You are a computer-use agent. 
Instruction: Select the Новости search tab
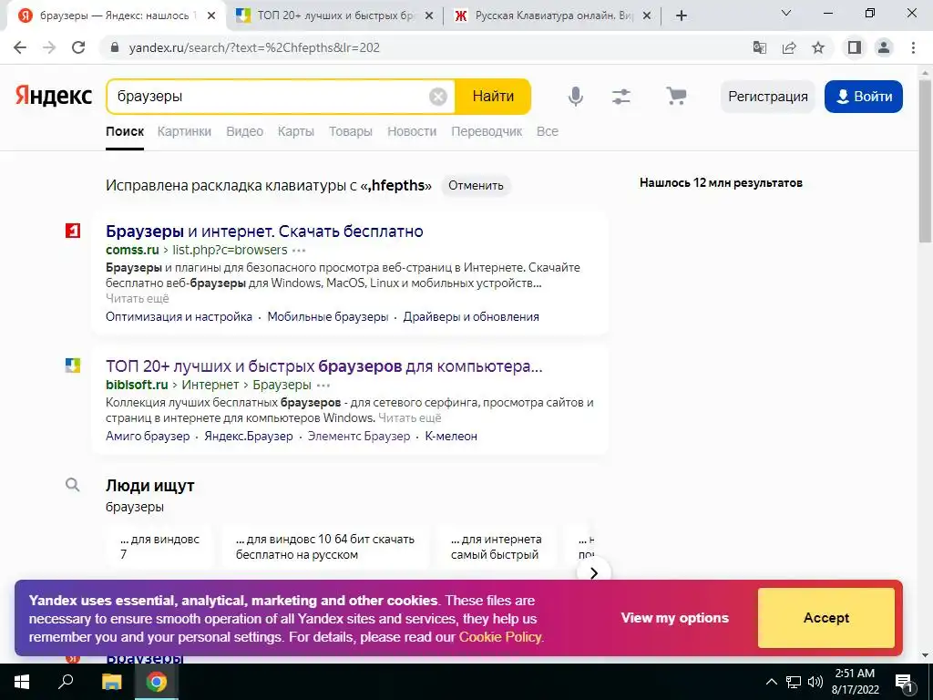[412, 131]
